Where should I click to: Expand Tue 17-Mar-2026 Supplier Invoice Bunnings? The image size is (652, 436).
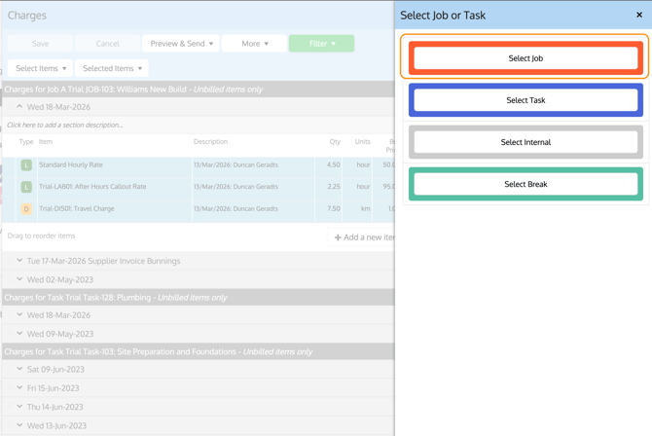(x=19, y=261)
